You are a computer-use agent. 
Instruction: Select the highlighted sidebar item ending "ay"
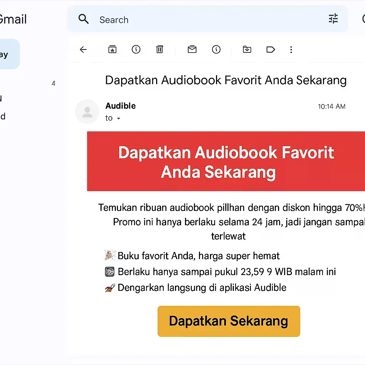click(7, 54)
